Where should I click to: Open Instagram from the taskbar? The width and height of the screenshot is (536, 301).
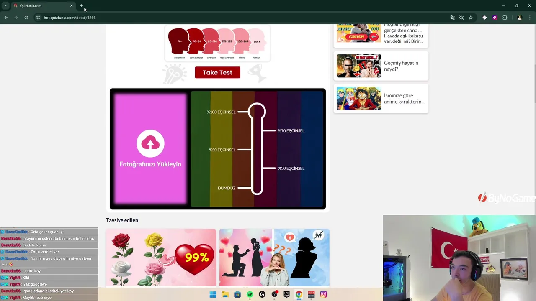[x=324, y=294]
